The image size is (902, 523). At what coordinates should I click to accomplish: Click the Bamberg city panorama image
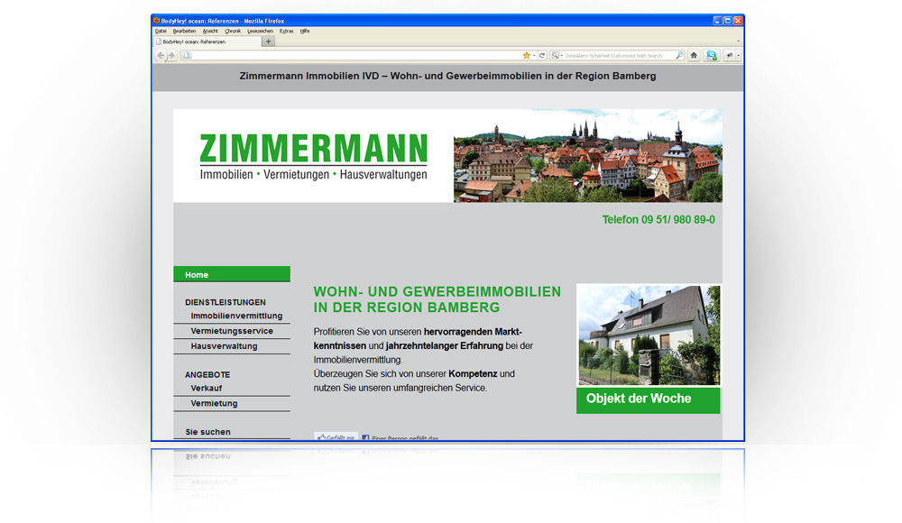[588, 156]
